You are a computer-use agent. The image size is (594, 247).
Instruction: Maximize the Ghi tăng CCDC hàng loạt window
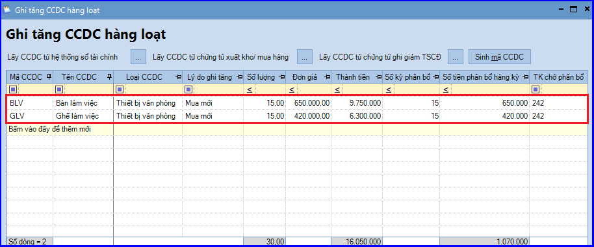[573, 10]
